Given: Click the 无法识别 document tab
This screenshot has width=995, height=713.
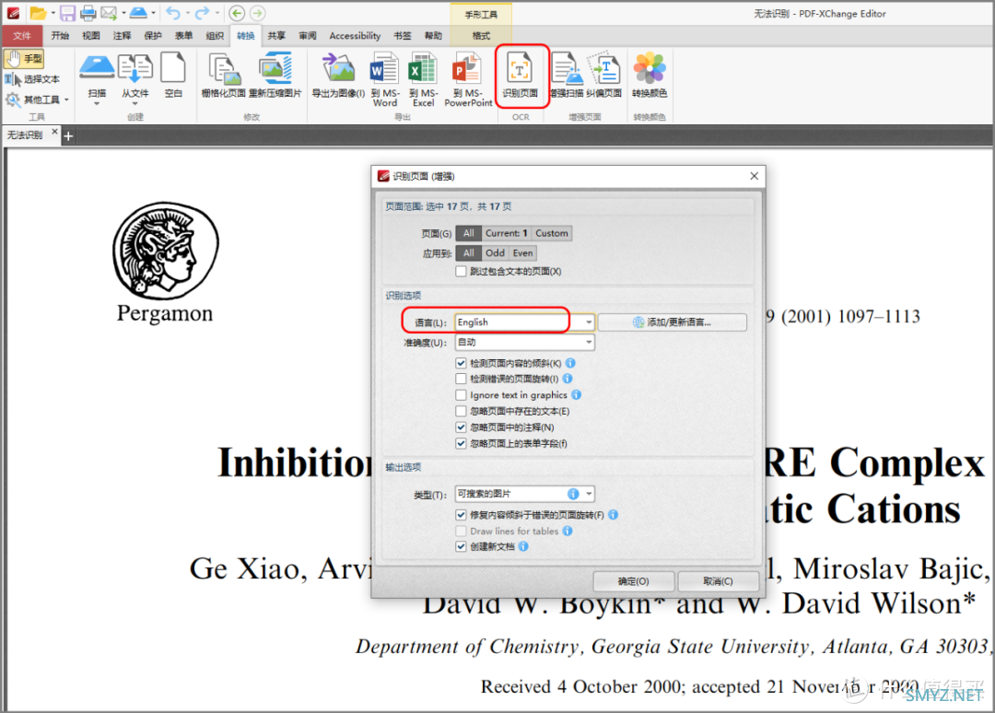Looking at the screenshot, I should [26, 135].
